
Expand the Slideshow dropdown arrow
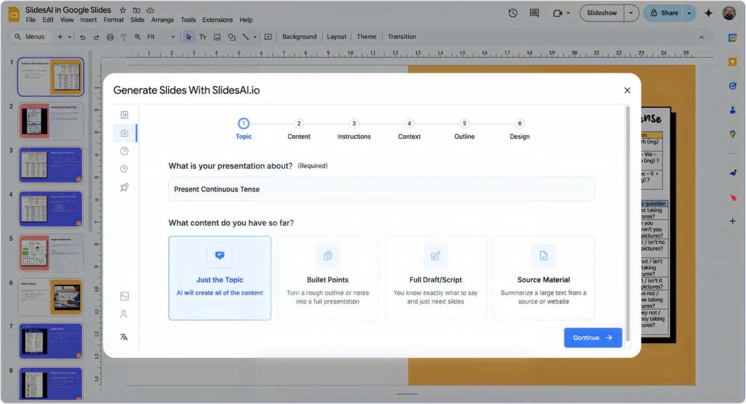coord(631,13)
